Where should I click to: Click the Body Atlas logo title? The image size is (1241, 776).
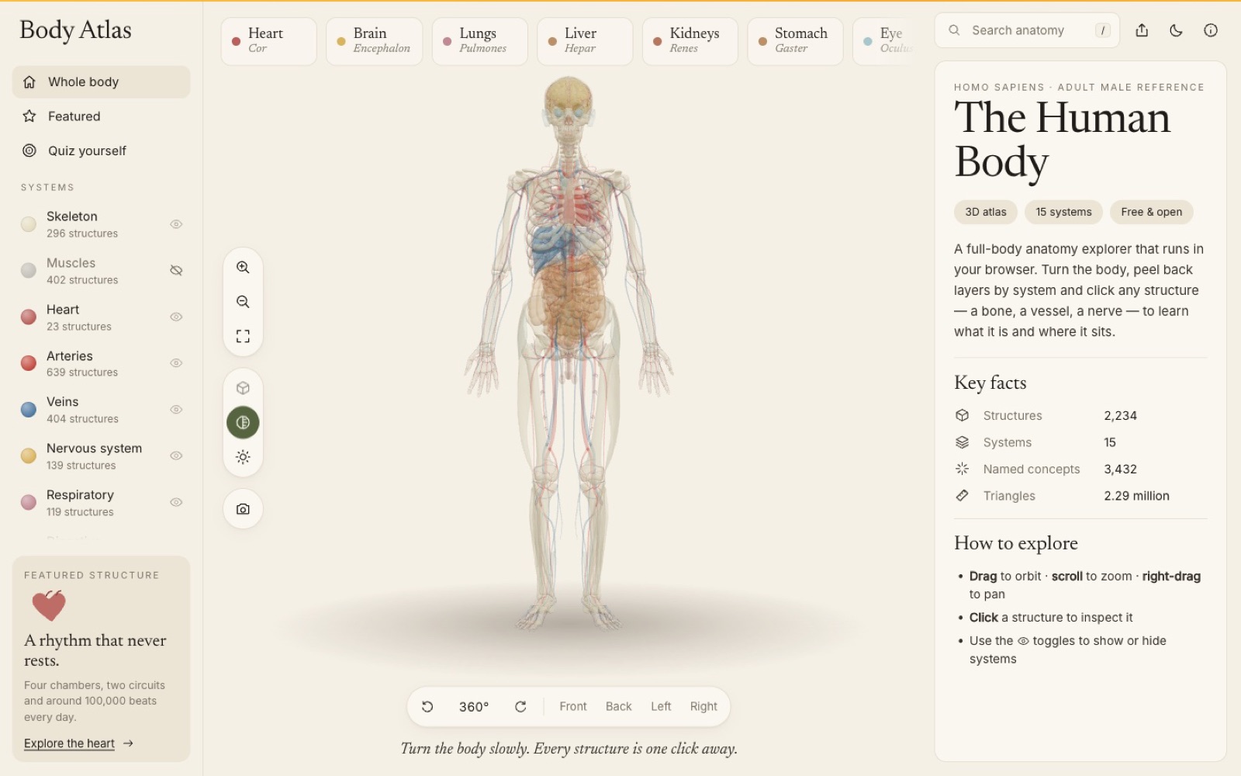click(75, 29)
